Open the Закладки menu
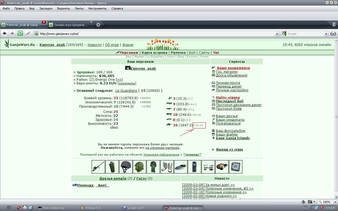338x211 pixels. [46, 9]
